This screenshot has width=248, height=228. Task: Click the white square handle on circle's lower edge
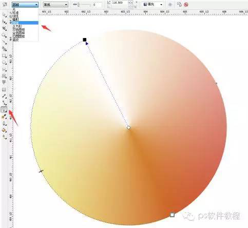click(172, 215)
